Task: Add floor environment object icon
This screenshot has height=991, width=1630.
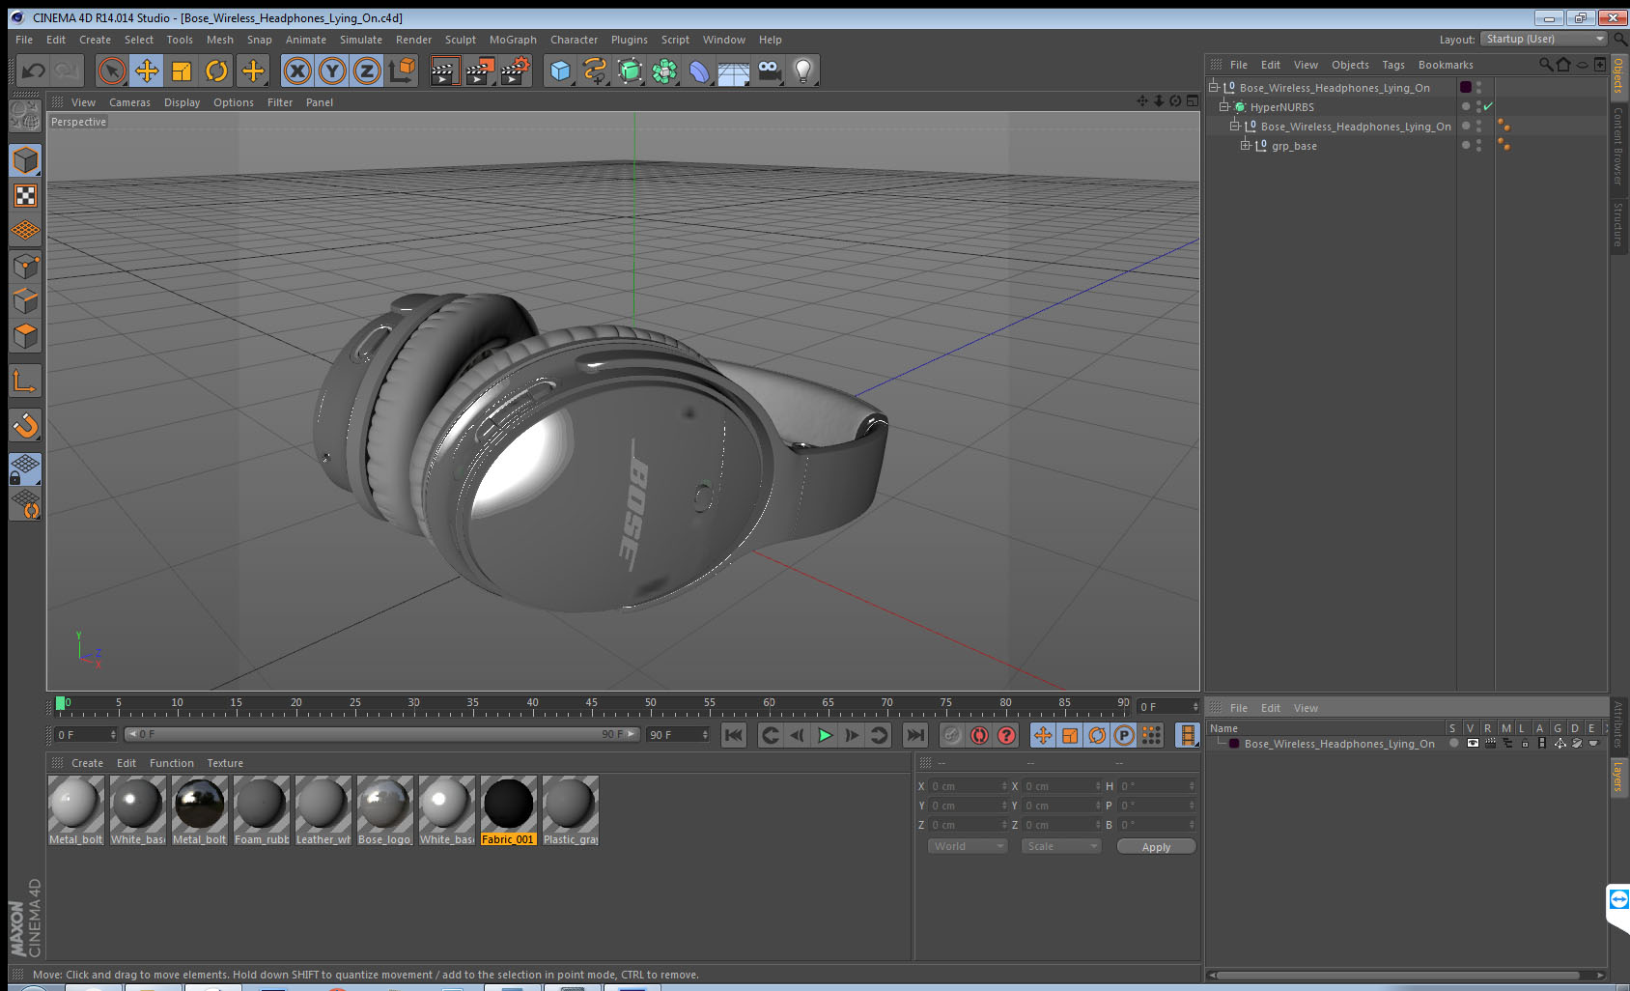Action: click(734, 71)
